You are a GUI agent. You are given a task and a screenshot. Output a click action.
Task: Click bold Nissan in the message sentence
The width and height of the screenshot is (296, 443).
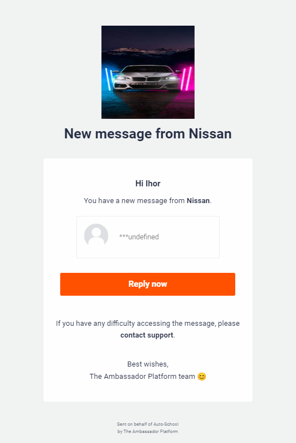(x=198, y=201)
